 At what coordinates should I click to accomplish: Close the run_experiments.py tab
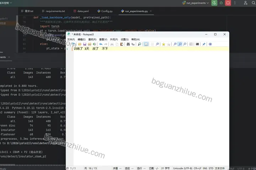[151, 11]
